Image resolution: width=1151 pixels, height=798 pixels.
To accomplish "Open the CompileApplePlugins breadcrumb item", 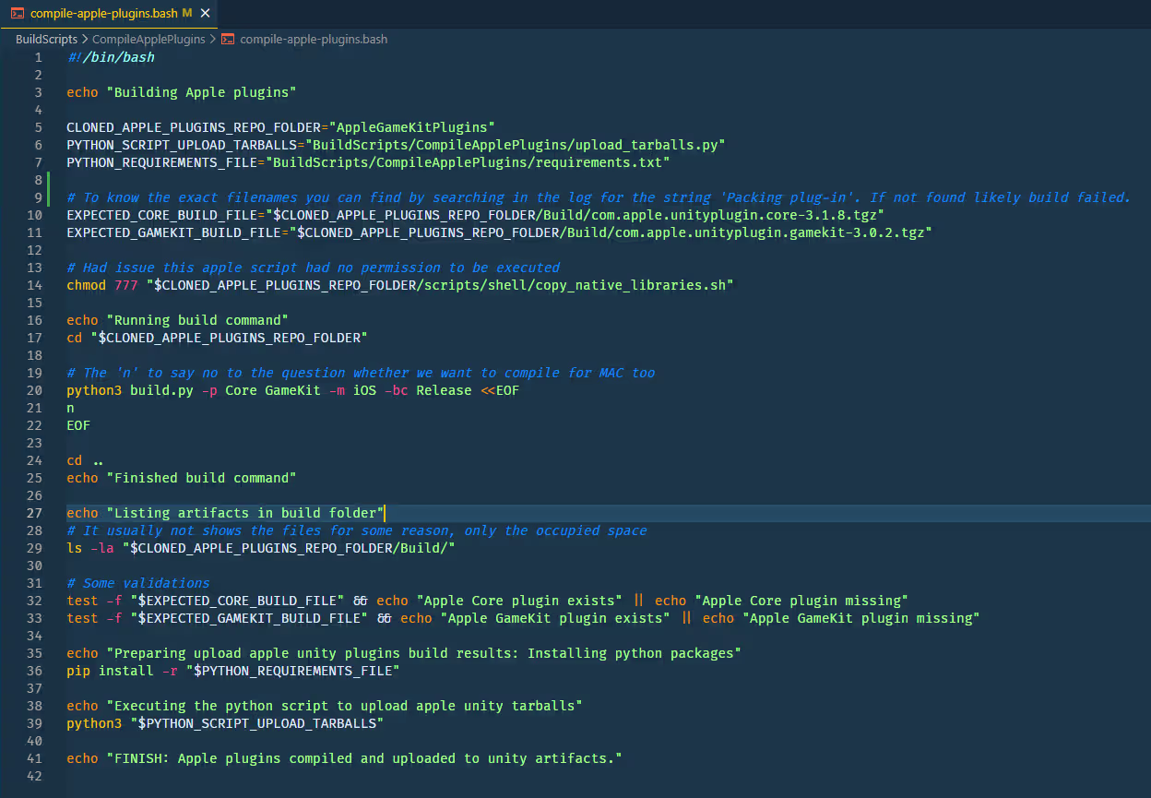I will point(147,40).
